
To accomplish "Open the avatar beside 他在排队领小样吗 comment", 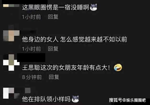I will click(11, 93).
